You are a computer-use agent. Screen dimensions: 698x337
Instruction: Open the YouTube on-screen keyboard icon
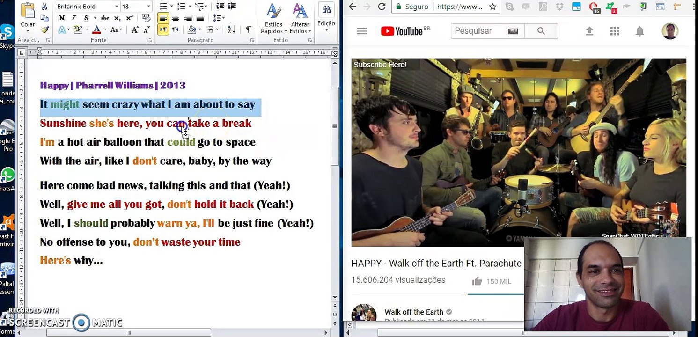(513, 31)
